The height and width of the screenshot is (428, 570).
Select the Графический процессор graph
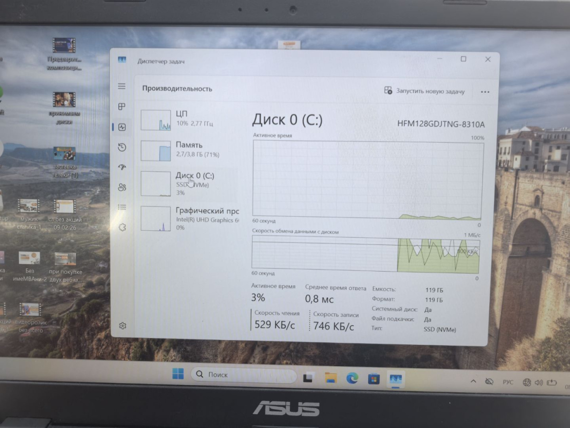pyautogui.click(x=190, y=218)
